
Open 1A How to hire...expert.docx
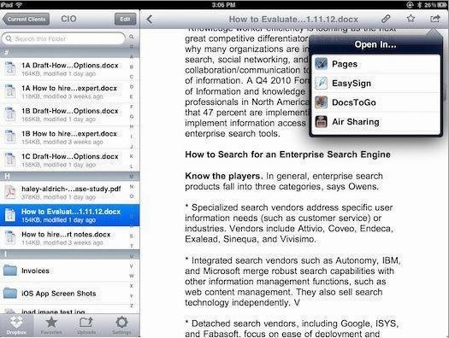click(x=64, y=91)
